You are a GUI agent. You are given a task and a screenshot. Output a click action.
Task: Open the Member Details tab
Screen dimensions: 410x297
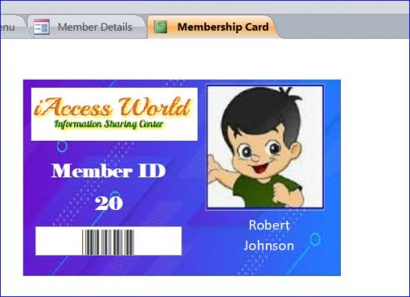(x=87, y=27)
